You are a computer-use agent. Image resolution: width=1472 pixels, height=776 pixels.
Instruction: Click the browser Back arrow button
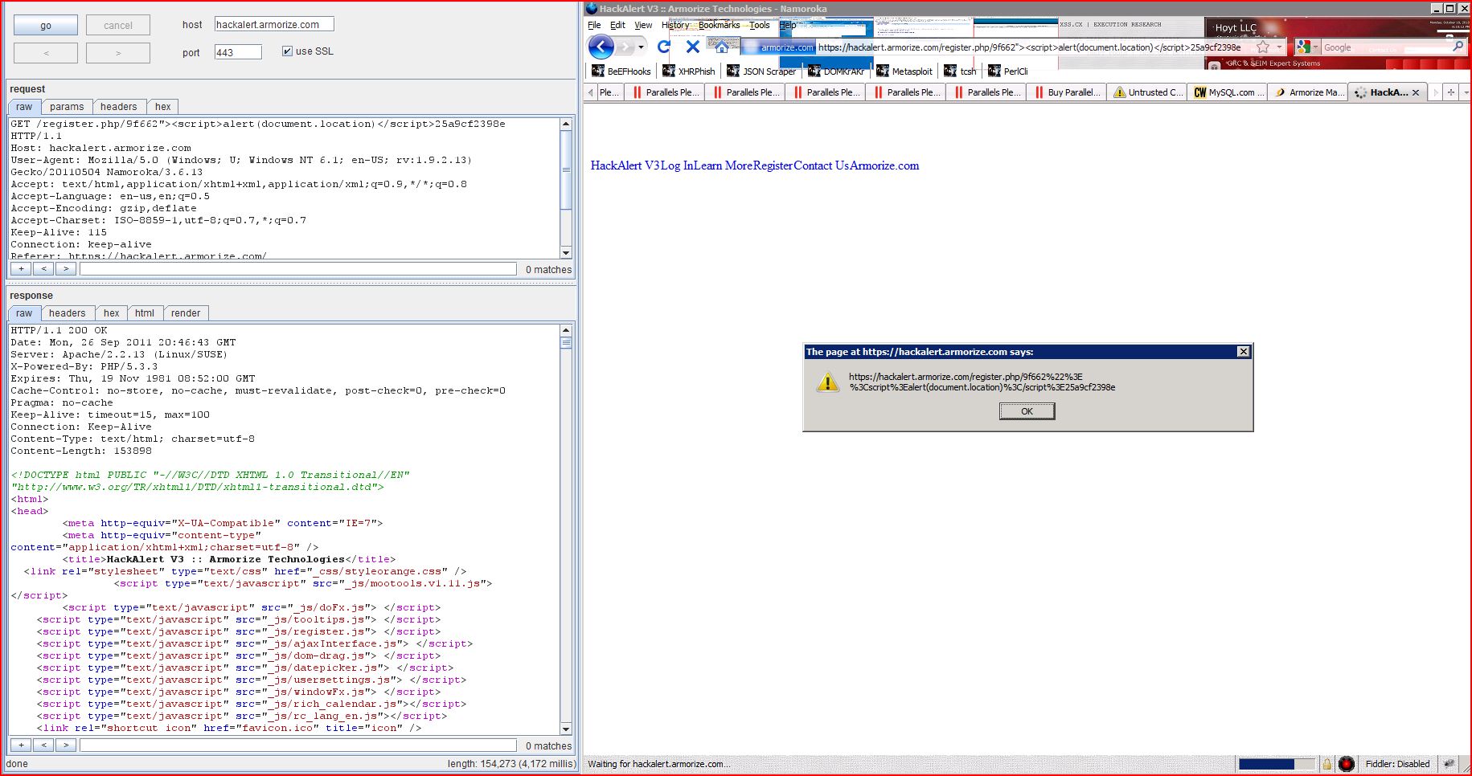[601, 47]
